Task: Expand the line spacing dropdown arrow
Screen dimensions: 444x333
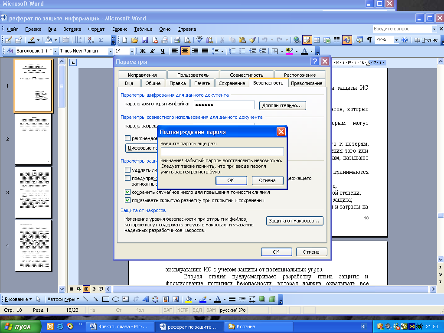Action: 222,51
